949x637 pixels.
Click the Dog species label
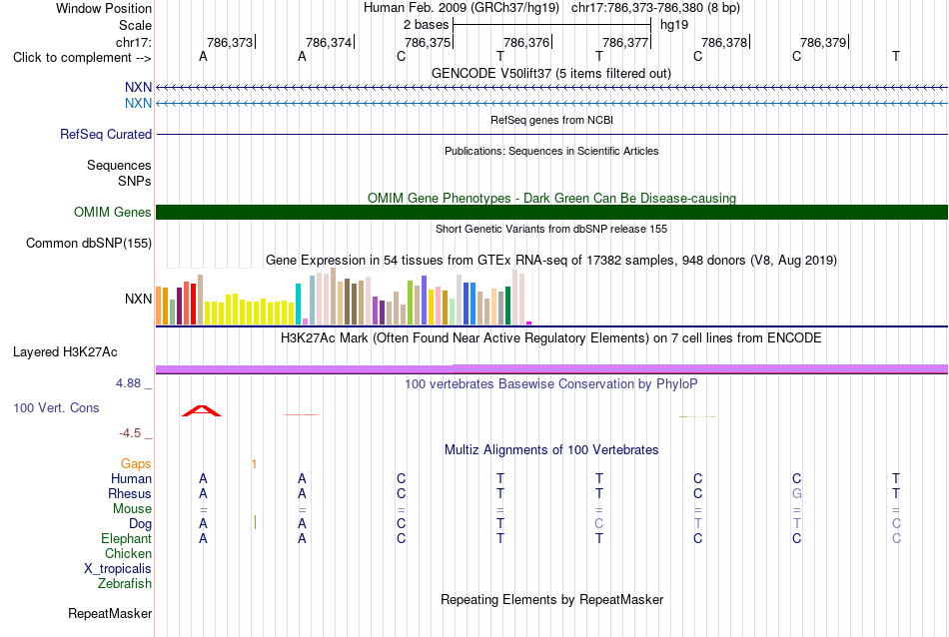(x=140, y=524)
